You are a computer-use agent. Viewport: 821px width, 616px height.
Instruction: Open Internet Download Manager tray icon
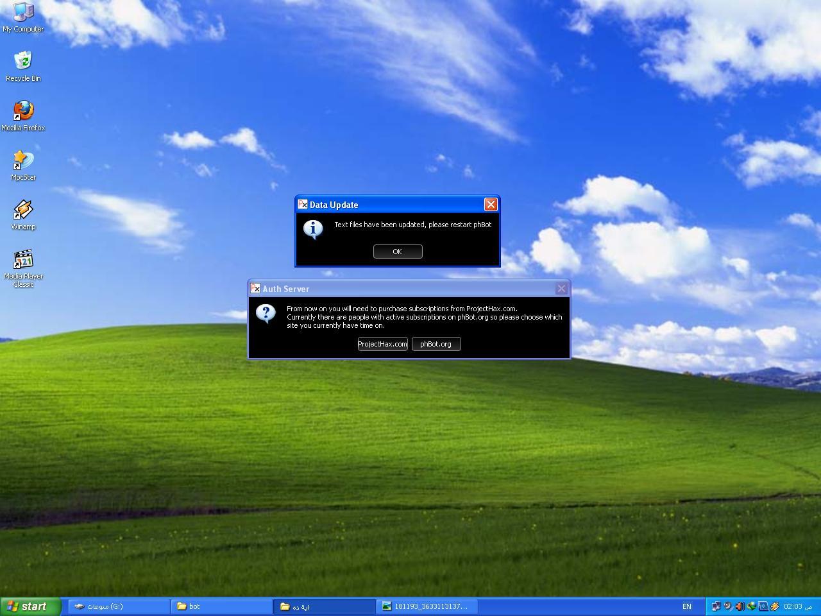tap(751, 606)
